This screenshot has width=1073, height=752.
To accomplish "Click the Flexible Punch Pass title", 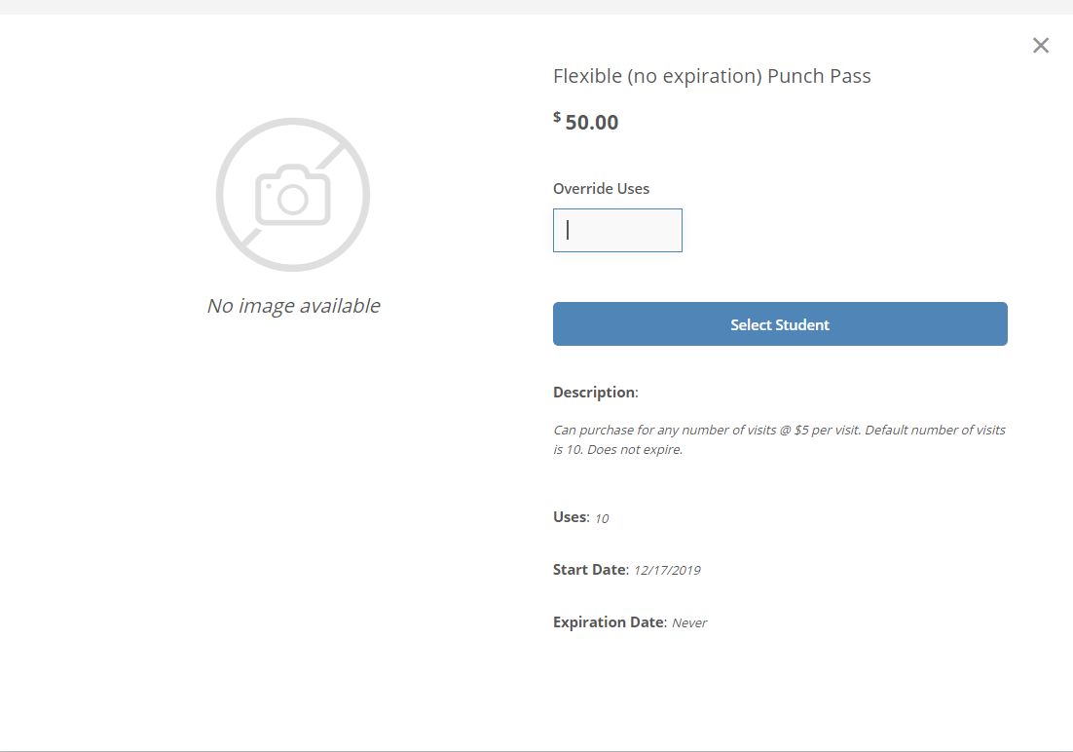I will [x=712, y=76].
